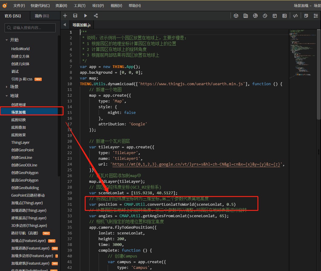321x271 pixels.
Task: Open the 底图效果 example
Action: tap(18, 135)
